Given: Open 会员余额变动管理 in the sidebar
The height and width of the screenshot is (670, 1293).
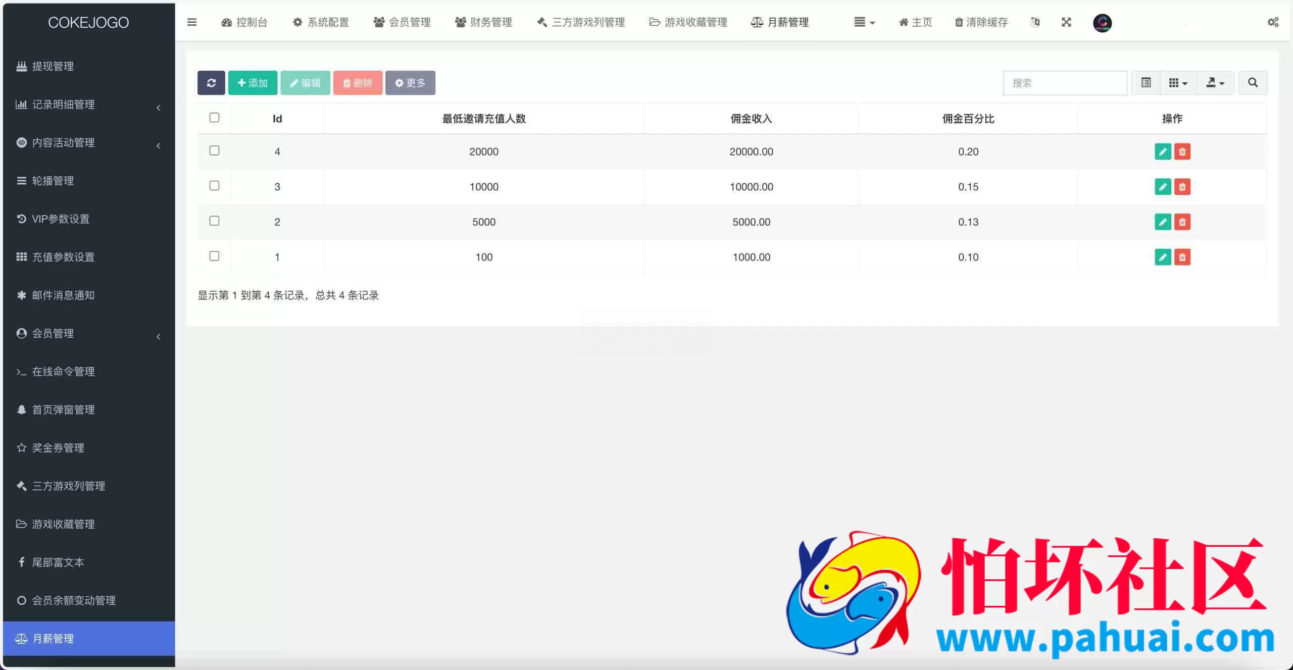Looking at the screenshot, I should [x=89, y=600].
